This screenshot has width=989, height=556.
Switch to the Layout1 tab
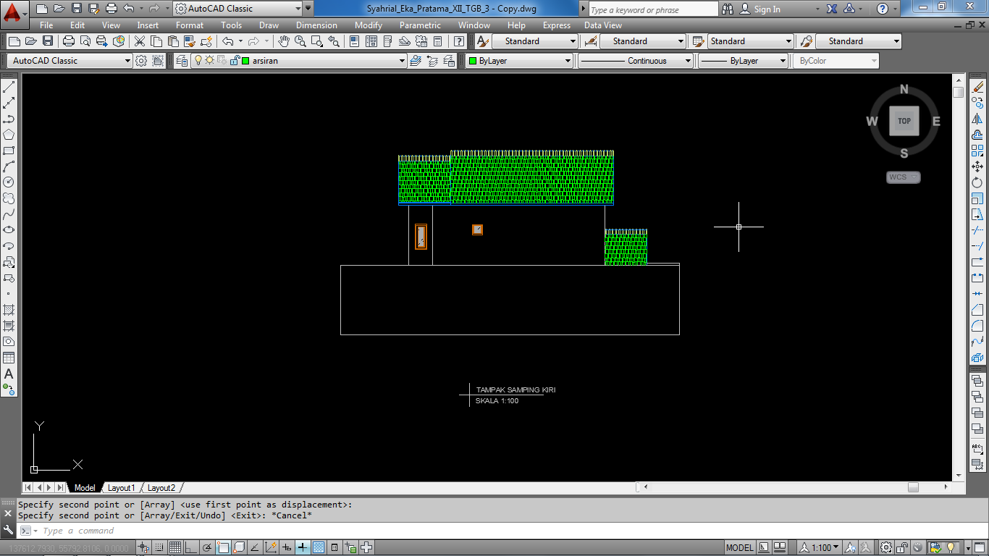[x=122, y=488]
